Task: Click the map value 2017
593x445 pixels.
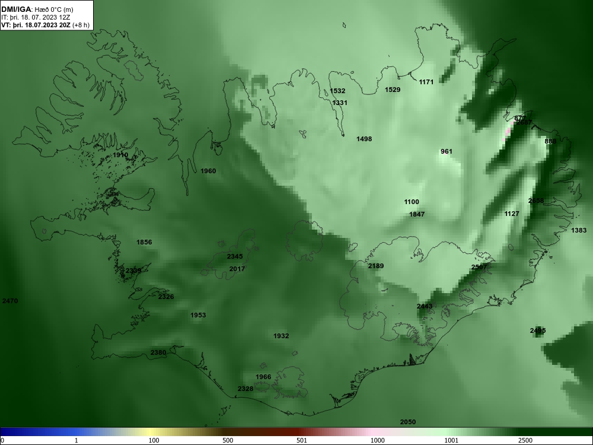Action: (x=237, y=269)
